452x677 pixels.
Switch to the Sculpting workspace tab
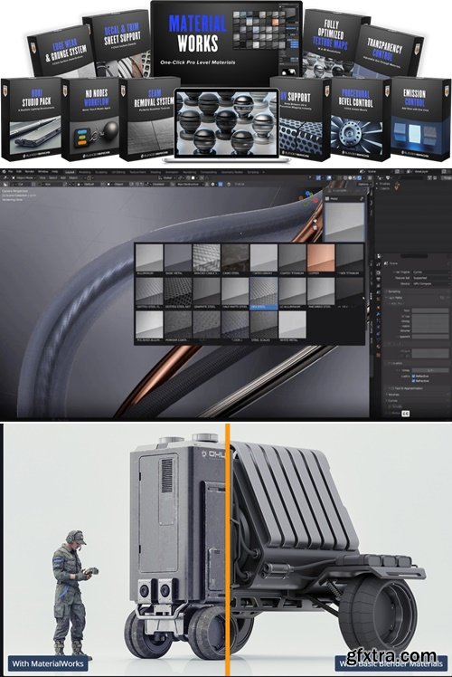[101, 172]
